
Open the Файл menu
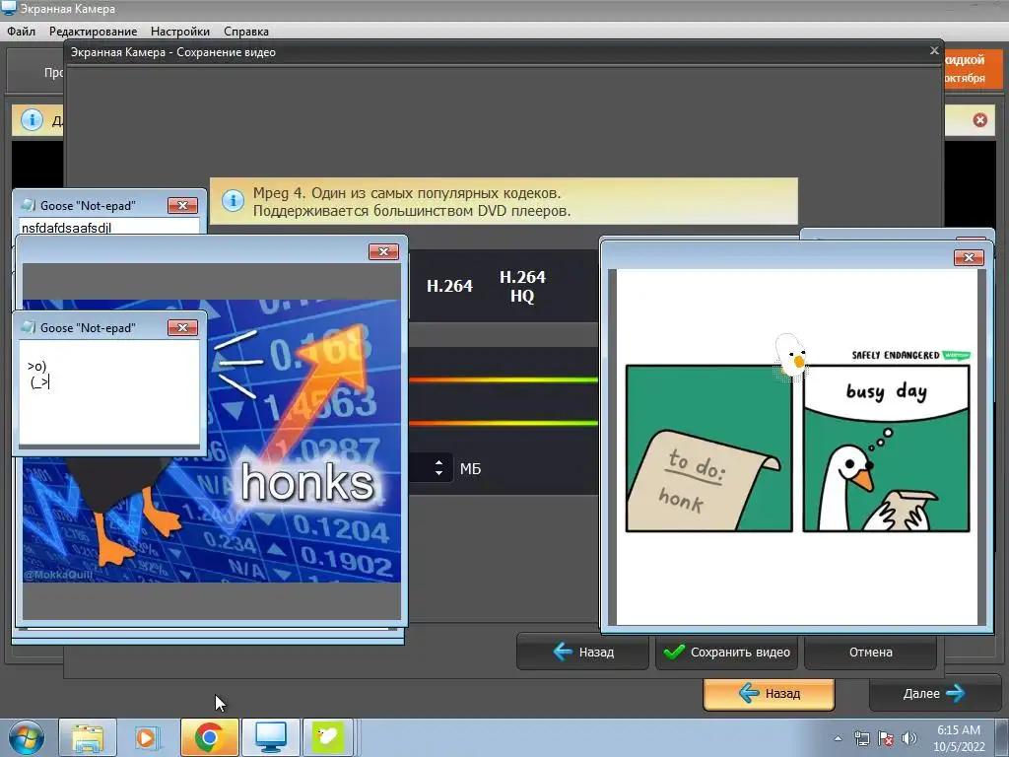(x=21, y=31)
